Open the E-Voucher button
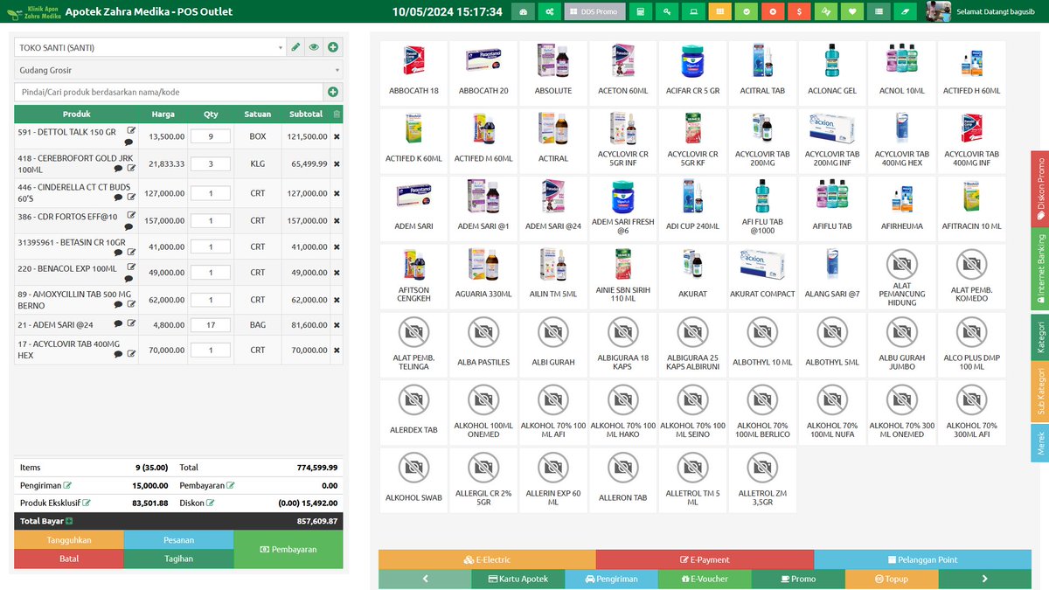 tap(705, 579)
